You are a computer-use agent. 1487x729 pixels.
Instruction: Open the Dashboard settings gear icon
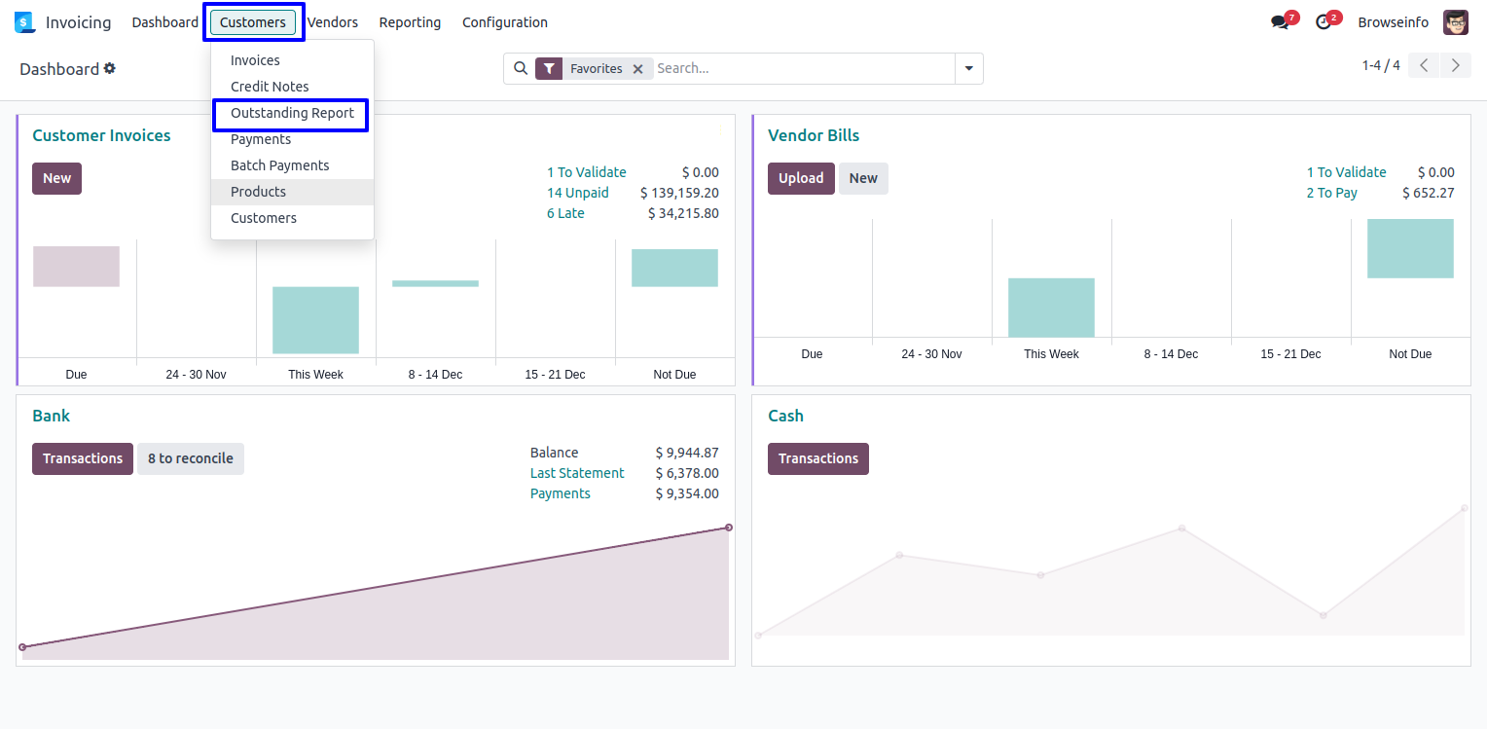[x=110, y=68]
